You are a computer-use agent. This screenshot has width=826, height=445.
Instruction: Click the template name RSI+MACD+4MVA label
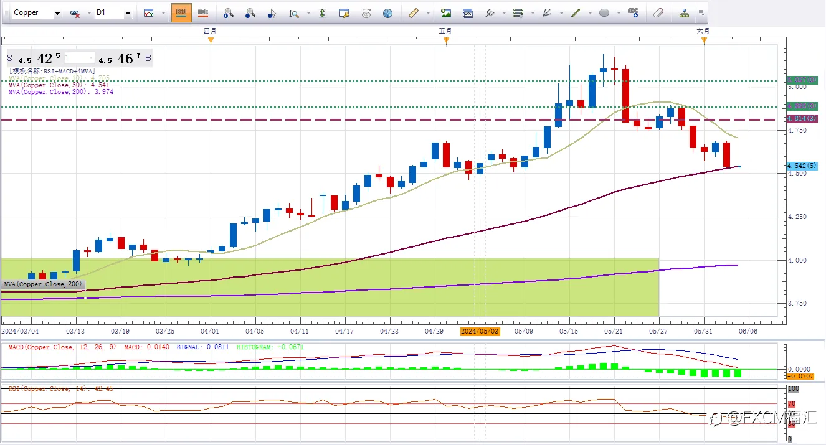coord(52,72)
